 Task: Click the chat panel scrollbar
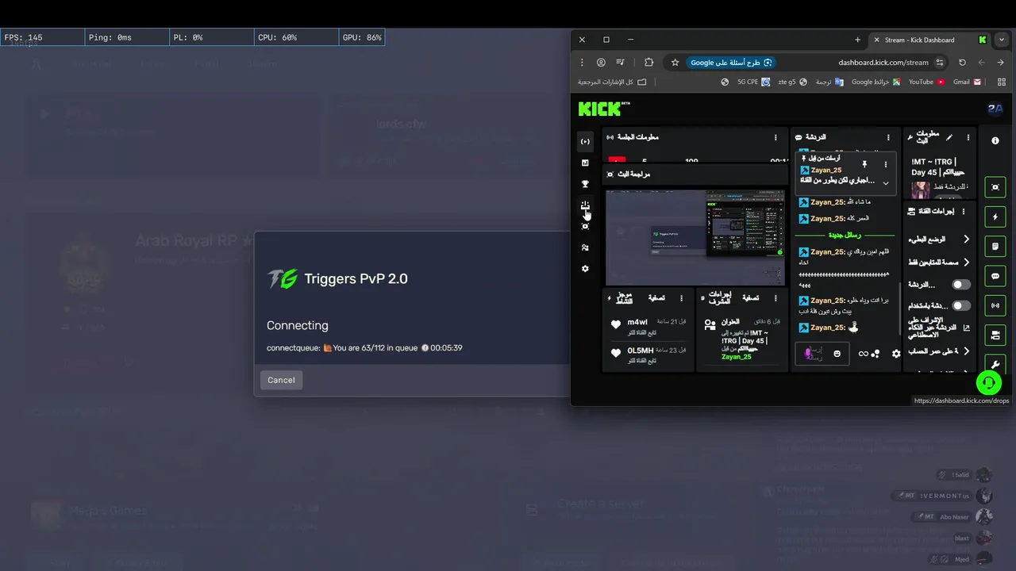tap(899, 309)
